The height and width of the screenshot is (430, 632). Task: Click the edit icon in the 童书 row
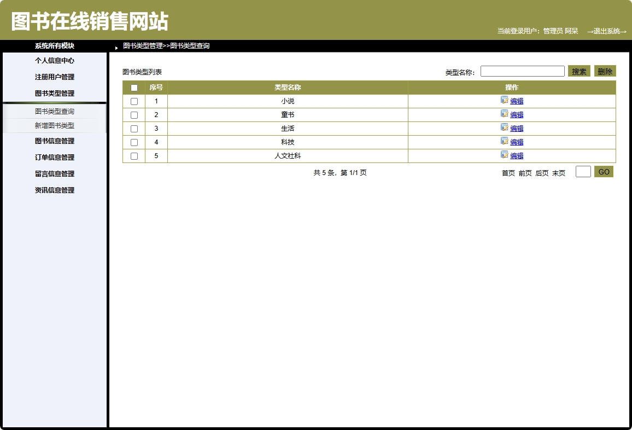pos(504,114)
